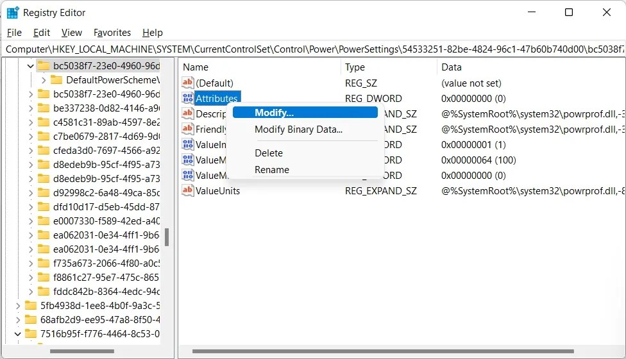Select the DefaultPowerScheme tree item
This screenshot has width=626, height=359.
pyautogui.click(x=113, y=79)
